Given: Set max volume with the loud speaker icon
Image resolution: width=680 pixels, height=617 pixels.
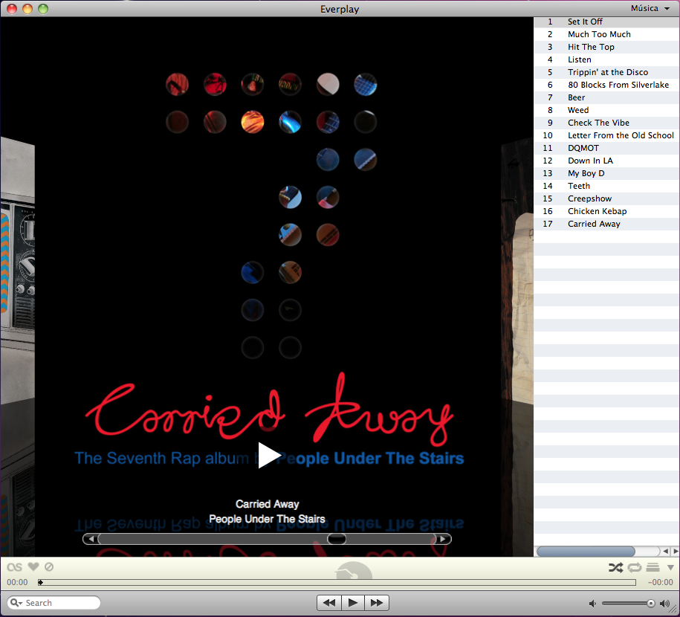Looking at the screenshot, I should click(664, 603).
